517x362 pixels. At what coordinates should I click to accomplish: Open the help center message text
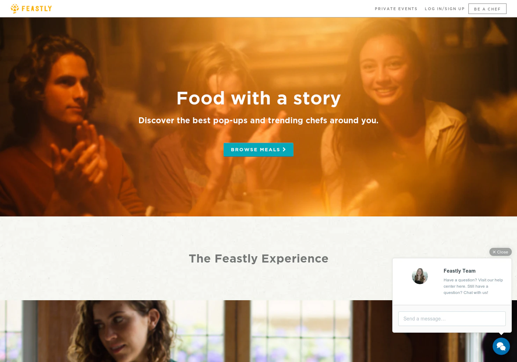point(473,286)
